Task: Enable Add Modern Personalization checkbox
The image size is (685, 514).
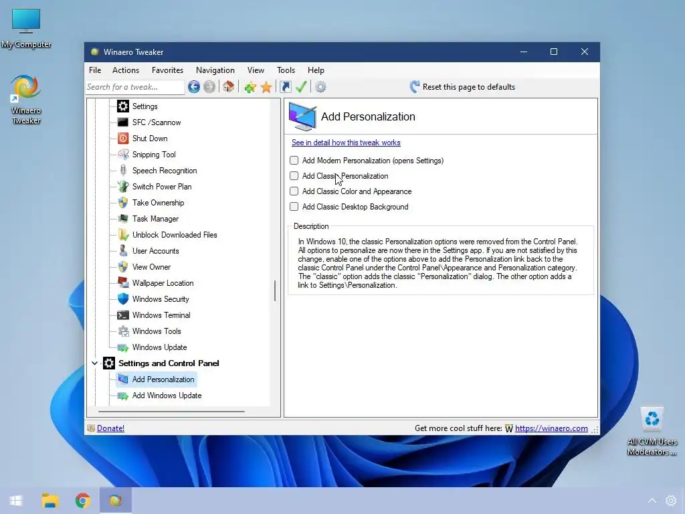Action: tap(294, 161)
